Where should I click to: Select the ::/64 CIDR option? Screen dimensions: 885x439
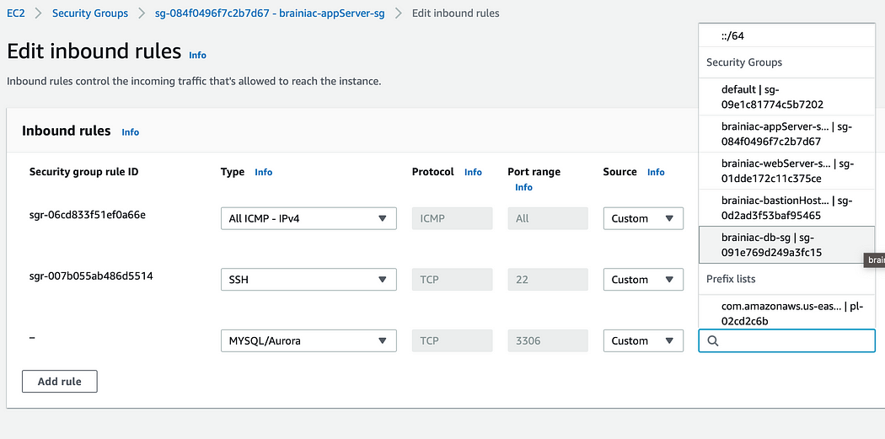[x=786, y=35]
